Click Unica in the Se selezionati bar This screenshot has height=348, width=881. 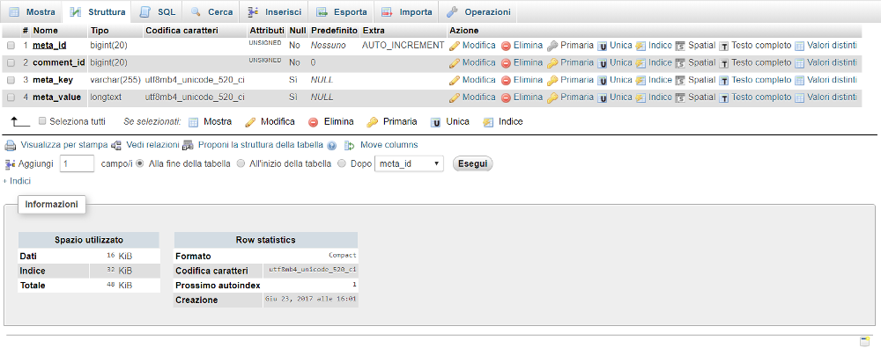[457, 121]
